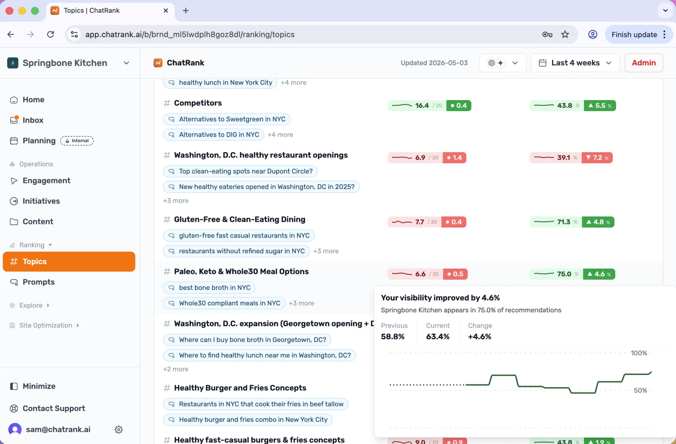Click the Springbone Kitchen logo icon
This screenshot has height=444, width=676.
(x=13, y=63)
